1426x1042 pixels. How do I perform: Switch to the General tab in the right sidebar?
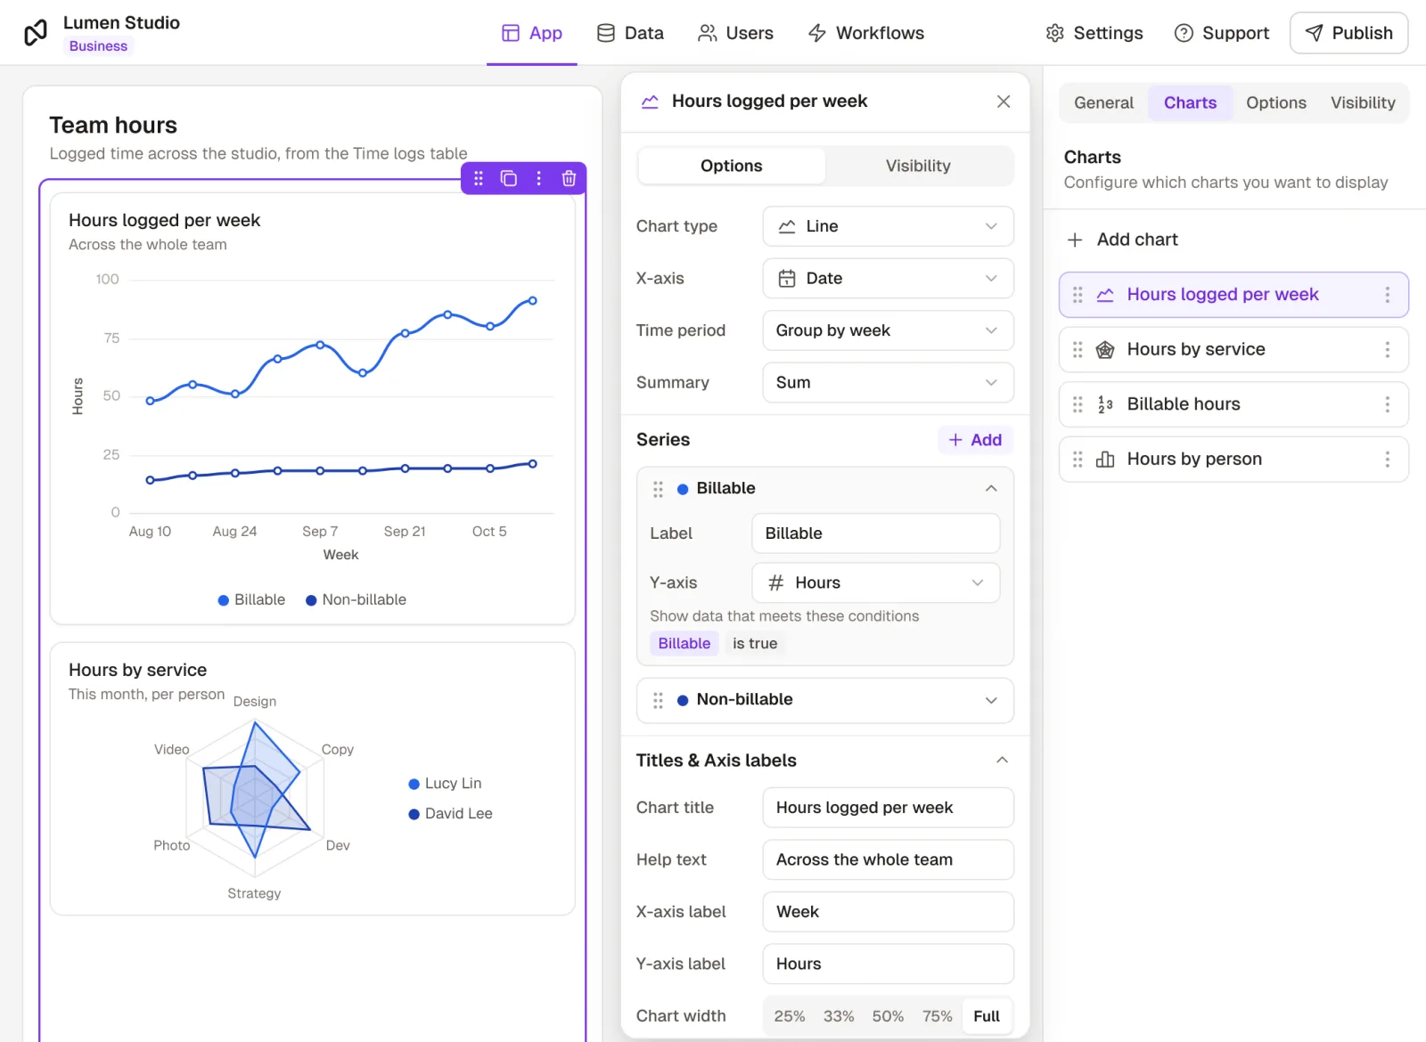coord(1103,102)
